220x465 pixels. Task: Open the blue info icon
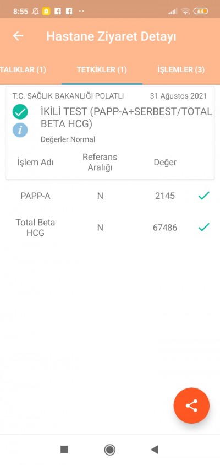20,130
